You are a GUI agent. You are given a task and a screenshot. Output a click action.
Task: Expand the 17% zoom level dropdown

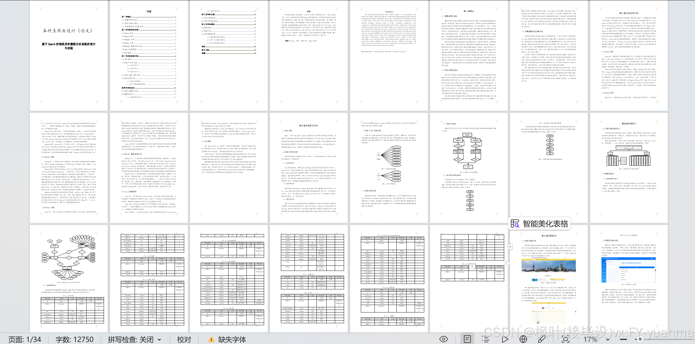(x=607, y=339)
